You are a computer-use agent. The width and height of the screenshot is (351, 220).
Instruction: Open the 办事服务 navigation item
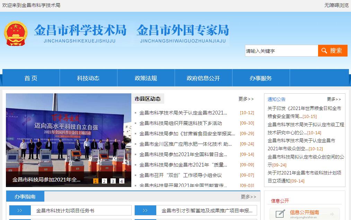click(x=261, y=78)
